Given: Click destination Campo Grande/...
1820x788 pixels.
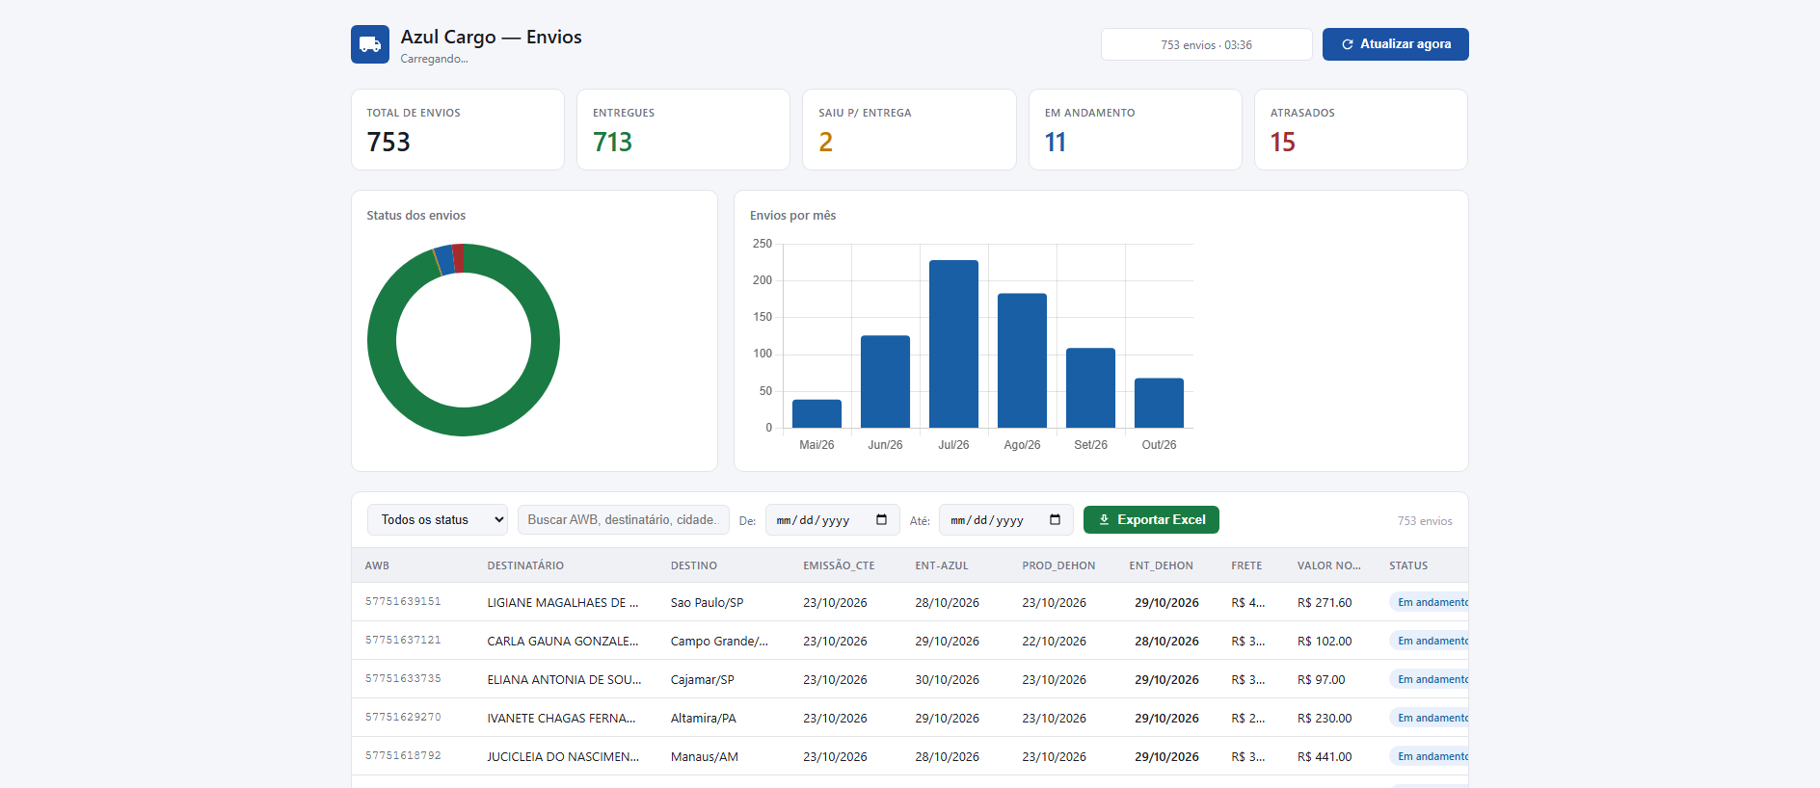Looking at the screenshot, I should point(720,642).
